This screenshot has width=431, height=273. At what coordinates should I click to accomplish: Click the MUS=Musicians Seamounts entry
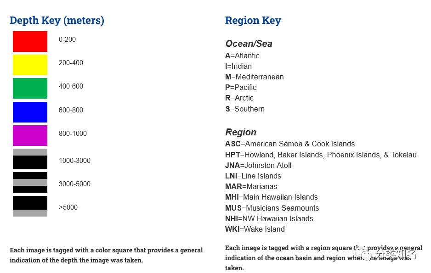coord(272,208)
